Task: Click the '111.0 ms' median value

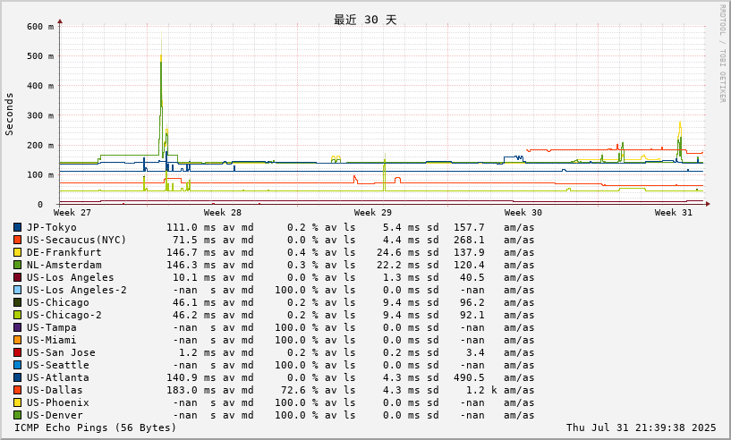Action: 191,227
